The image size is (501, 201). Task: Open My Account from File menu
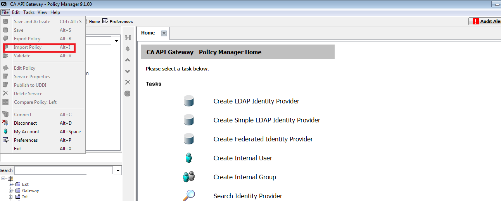coord(43,132)
